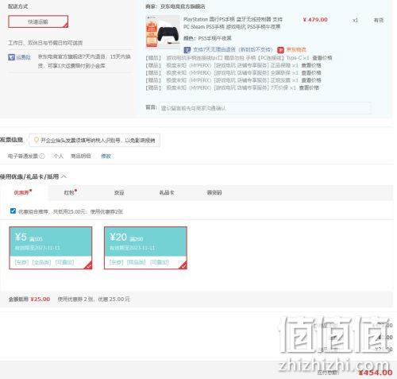Open the PlayStation controller product title link
The image size is (397, 379).
pyautogui.click(x=233, y=23)
